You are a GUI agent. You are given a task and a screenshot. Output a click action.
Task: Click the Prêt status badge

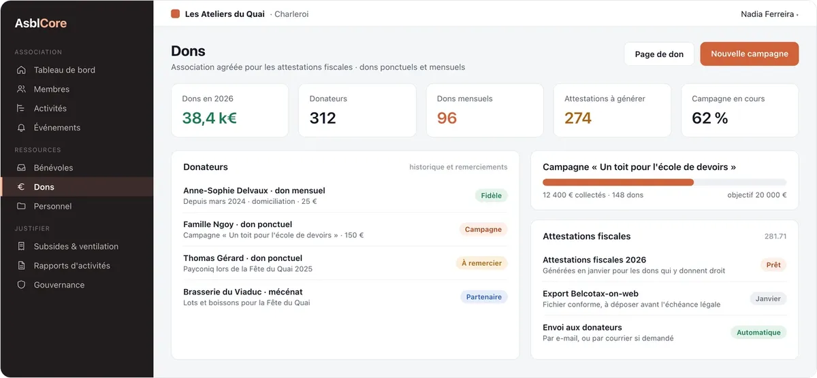(773, 265)
